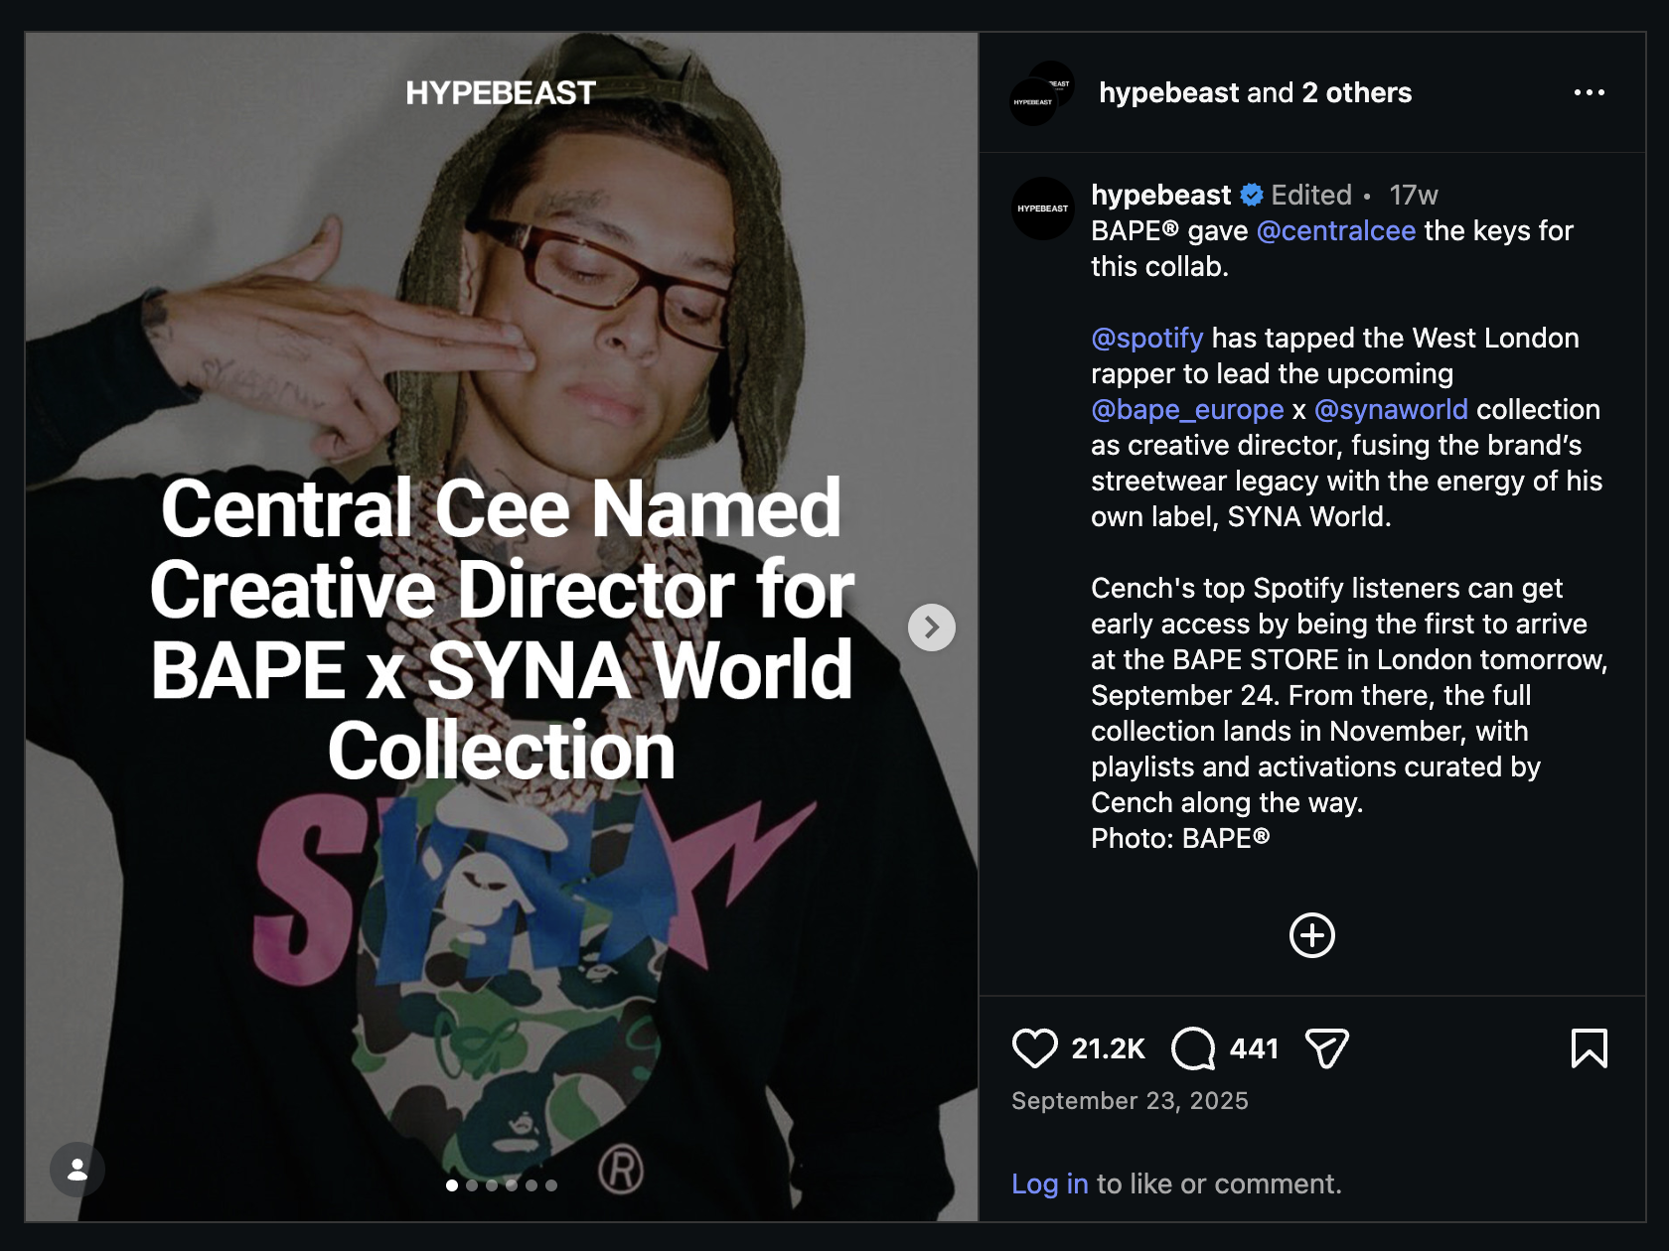
Task: Go to next carousel image arrow
Action: pos(932,627)
